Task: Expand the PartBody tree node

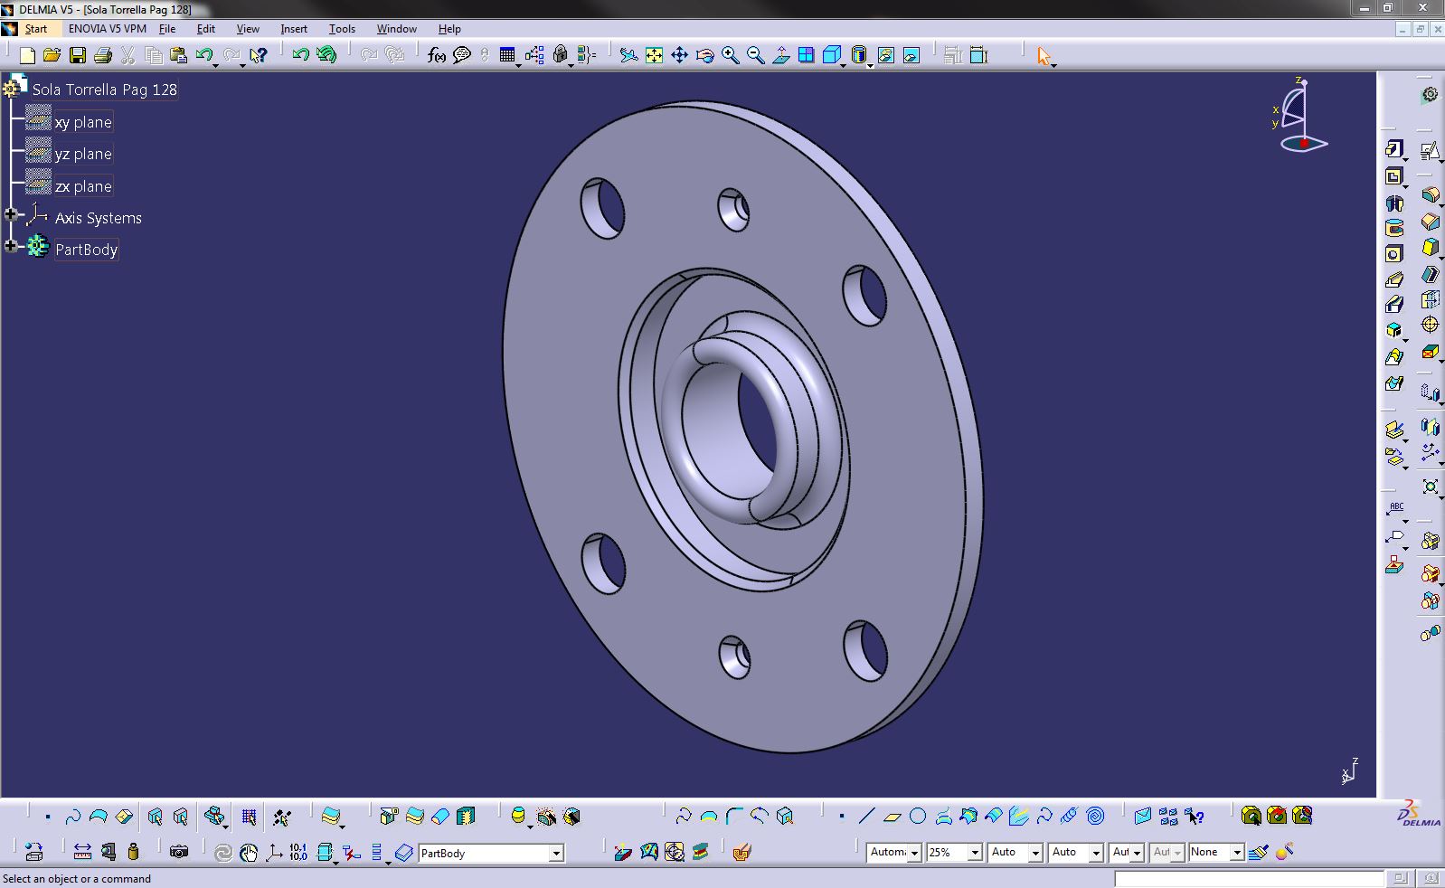Action: [x=11, y=246]
